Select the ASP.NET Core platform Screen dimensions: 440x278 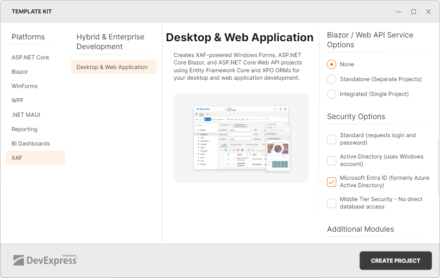click(30, 57)
